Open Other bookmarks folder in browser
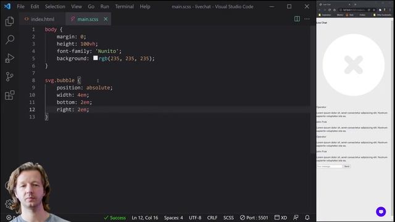This screenshot has width=395, height=222. (382, 15)
